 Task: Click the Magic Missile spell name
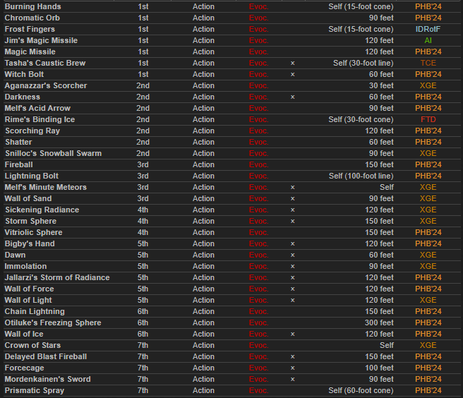pos(30,52)
